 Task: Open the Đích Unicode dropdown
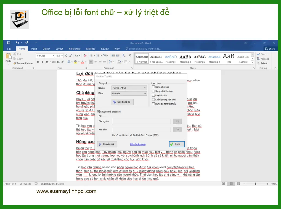(129, 93)
